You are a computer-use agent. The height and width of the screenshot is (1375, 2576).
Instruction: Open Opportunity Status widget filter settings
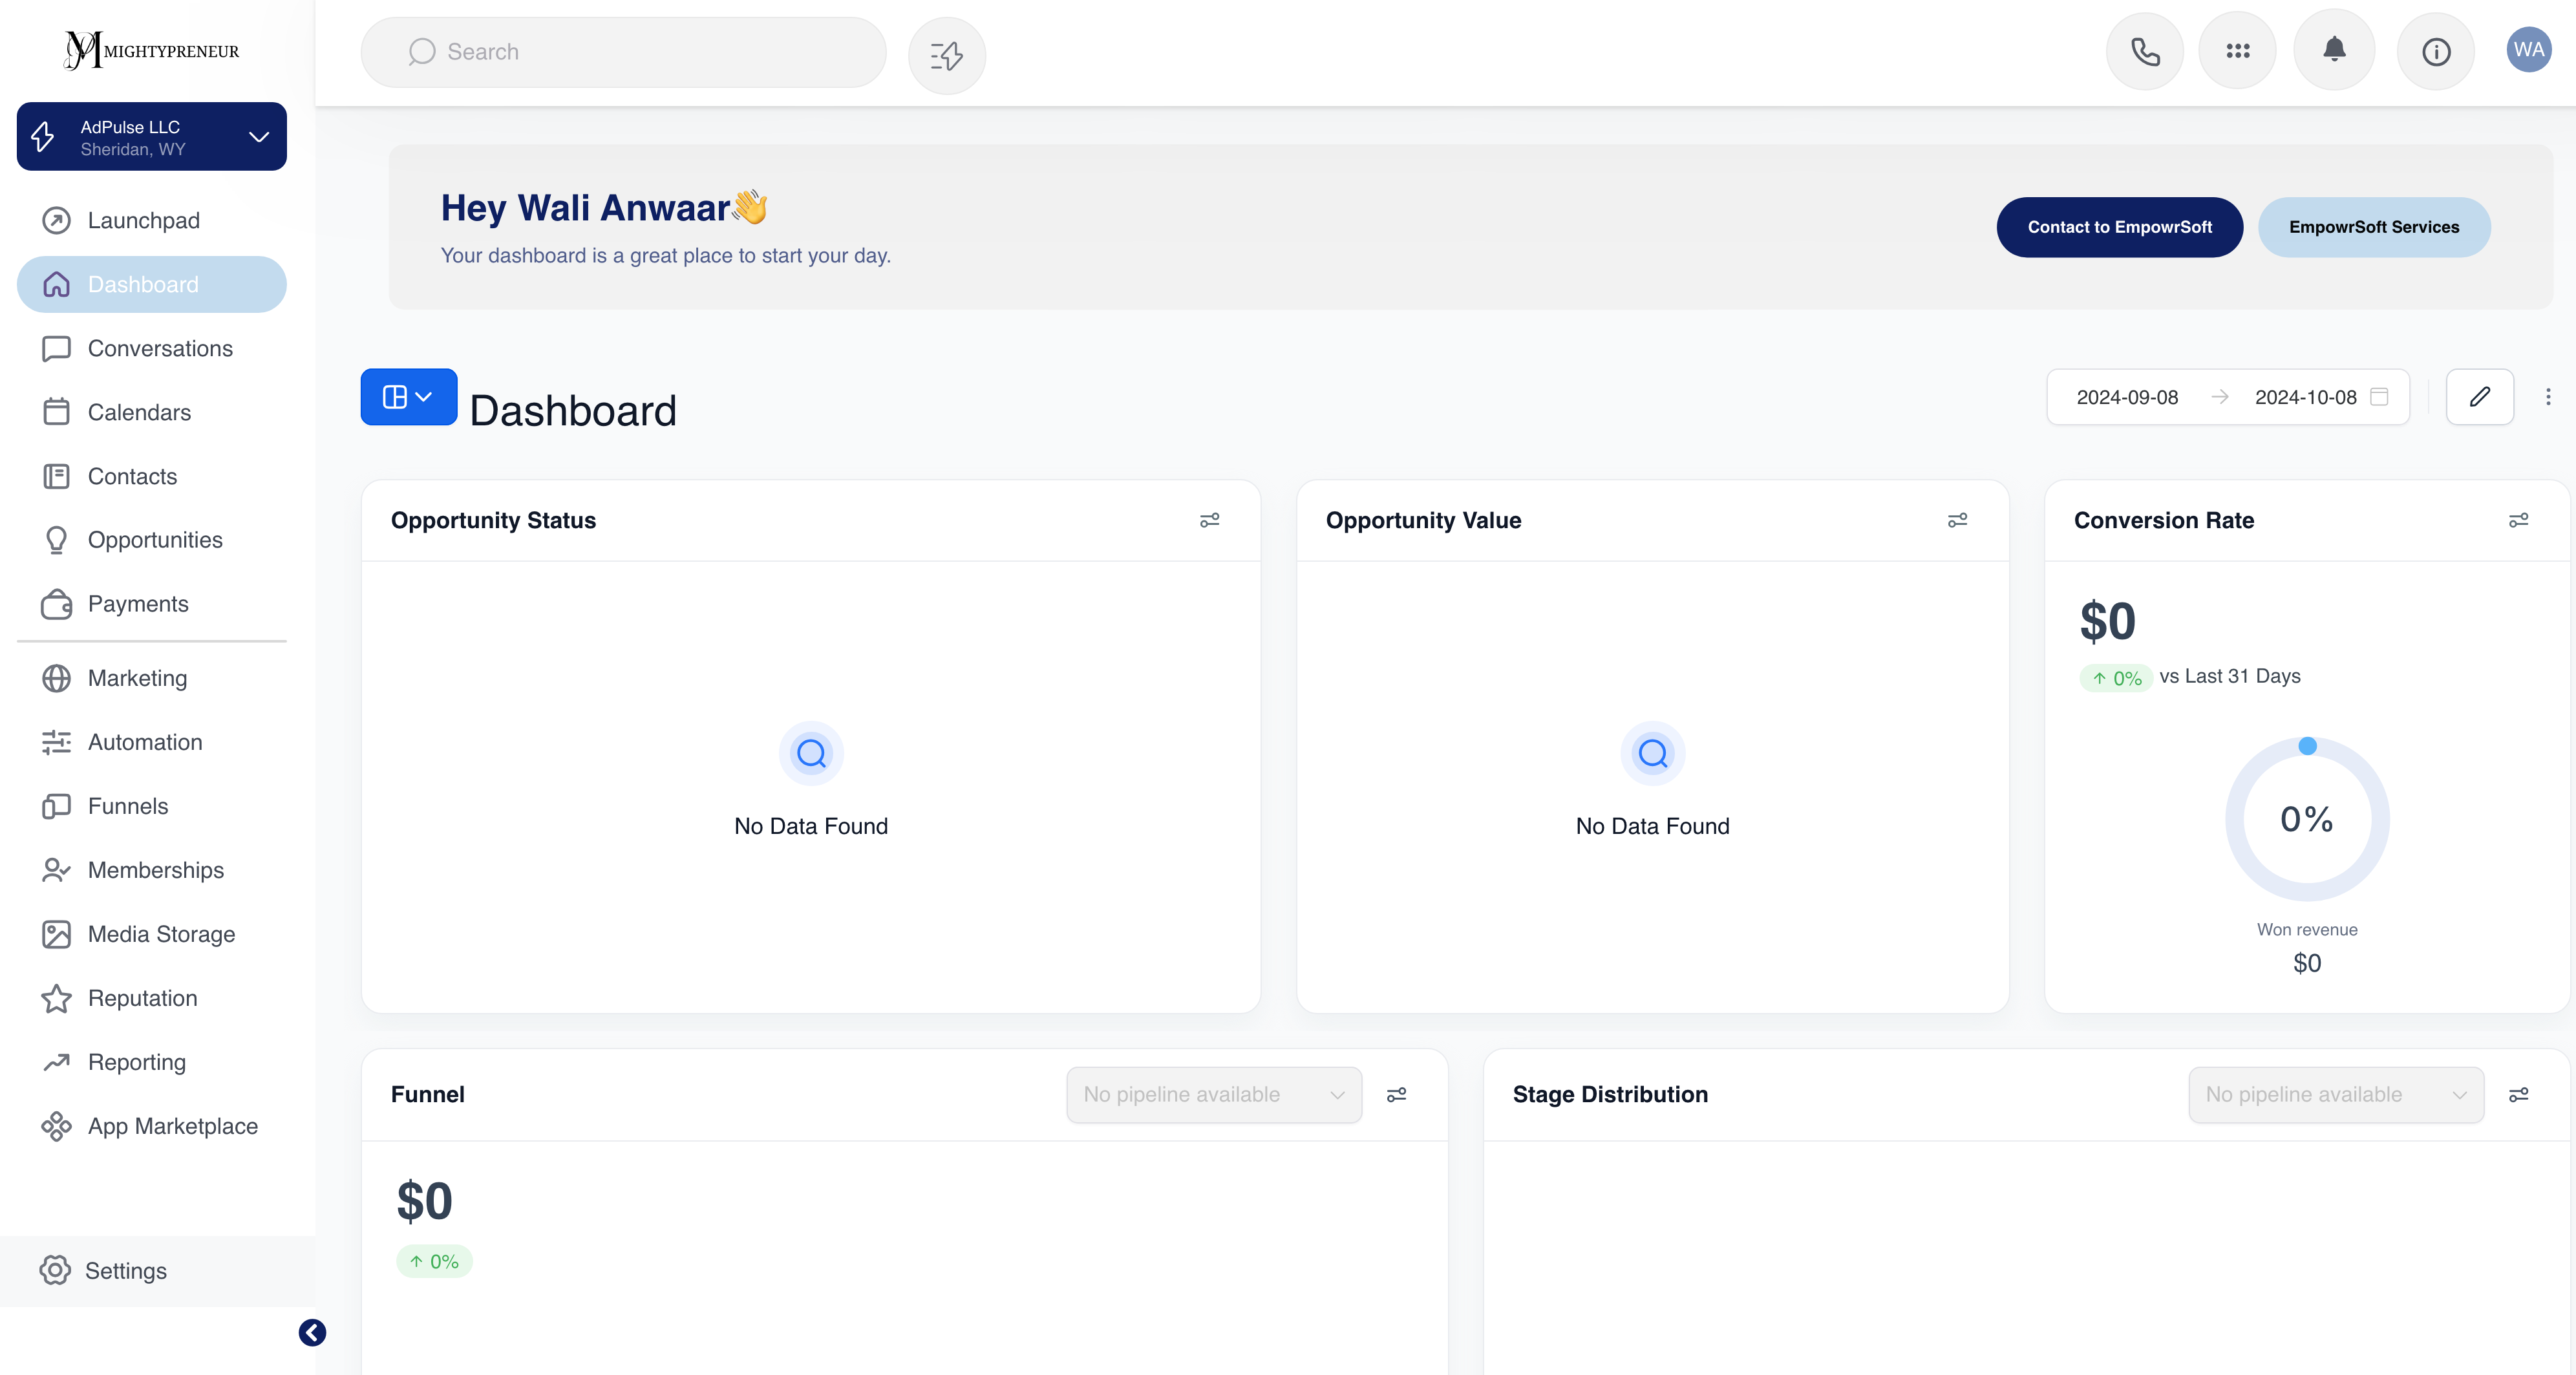click(x=1209, y=520)
